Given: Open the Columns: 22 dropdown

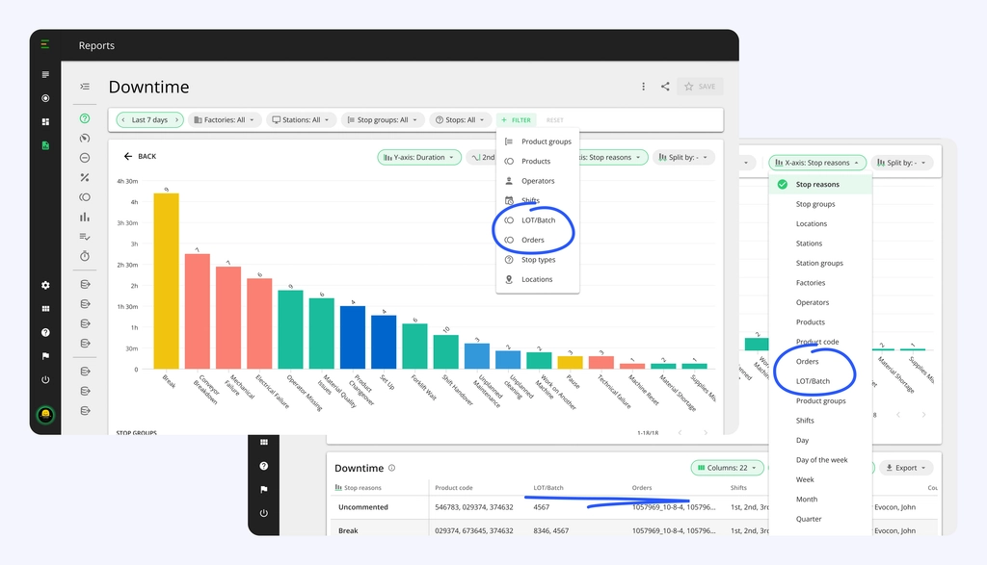Looking at the screenshot, I should coord(728,468).
